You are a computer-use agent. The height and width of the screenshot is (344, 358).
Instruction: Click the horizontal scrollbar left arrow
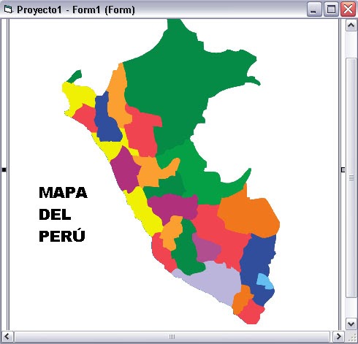pyautogui.click(x=7, y=337)
